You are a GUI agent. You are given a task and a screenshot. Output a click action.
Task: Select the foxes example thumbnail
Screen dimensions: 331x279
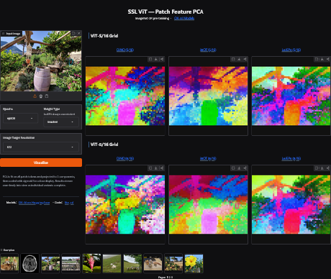pos(9,263)
